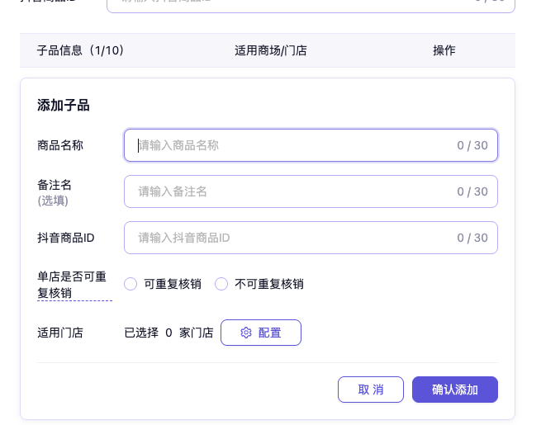The height and width of the screenshot is (425, 541).
Task: Click the 已选择 0 家门店 text
Action: point(168,333)
